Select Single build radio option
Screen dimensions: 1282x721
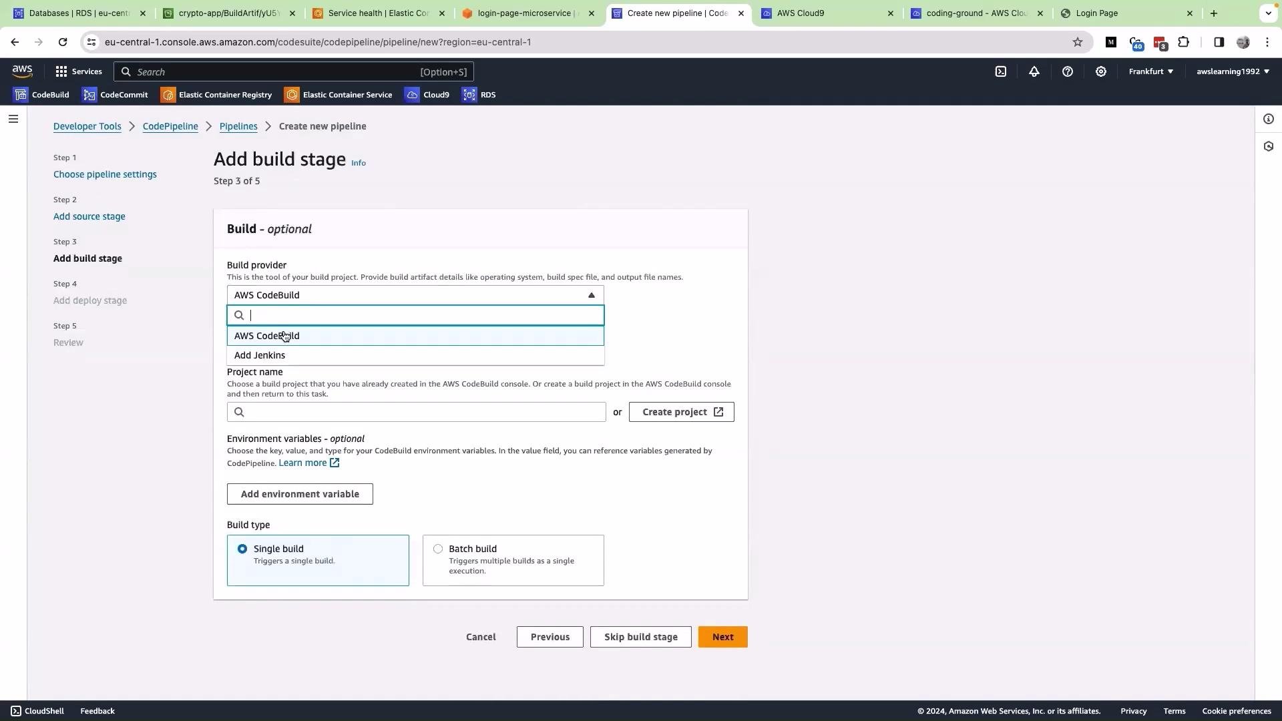[242, 549]
